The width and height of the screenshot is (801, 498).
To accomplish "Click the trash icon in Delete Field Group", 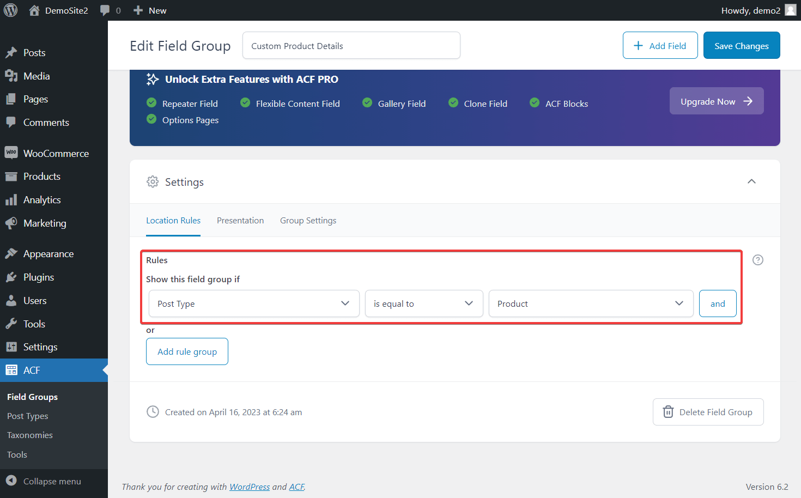I will point(668,412).
